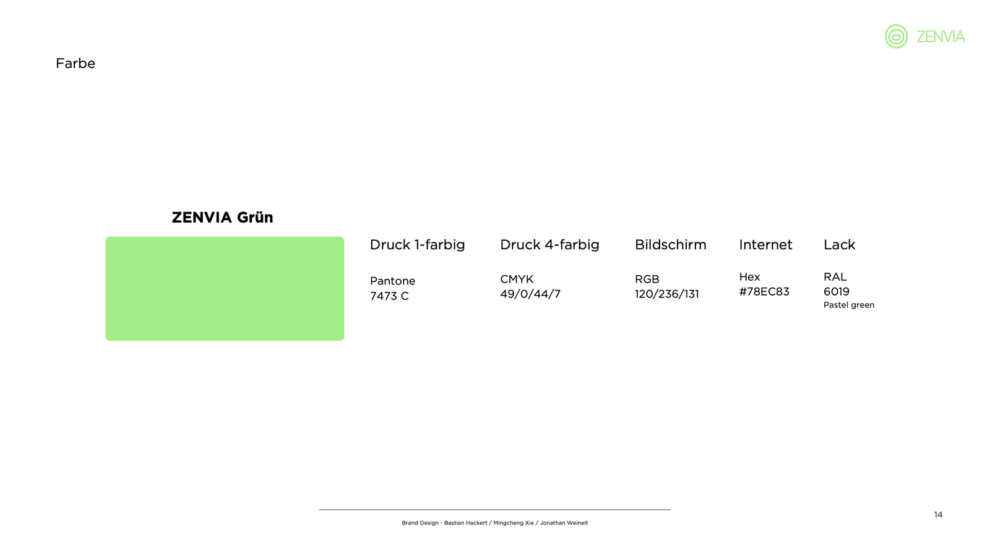Click the Internet column heading
This screenshot has width=990, height=556.
pyautogui.click(x=765, y=245)
